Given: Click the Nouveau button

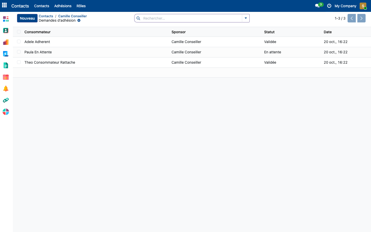Looking at the screenshot, I should [x=27, y=18].
